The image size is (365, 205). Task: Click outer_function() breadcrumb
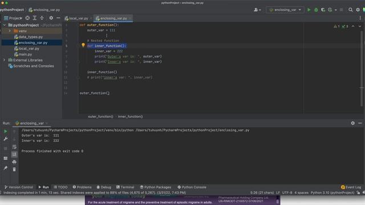[100, 116]
